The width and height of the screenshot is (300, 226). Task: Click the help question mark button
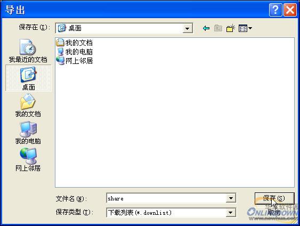click(275, 10)
